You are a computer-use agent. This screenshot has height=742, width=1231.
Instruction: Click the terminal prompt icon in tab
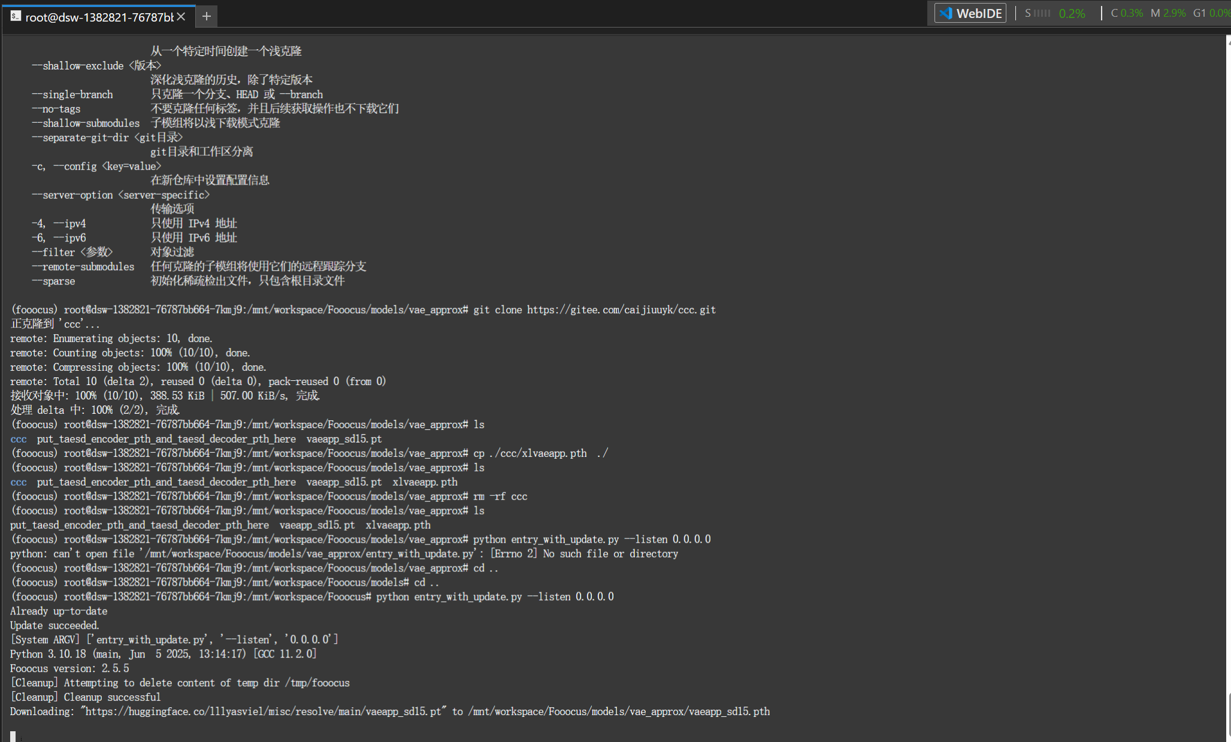pos(16,16)
